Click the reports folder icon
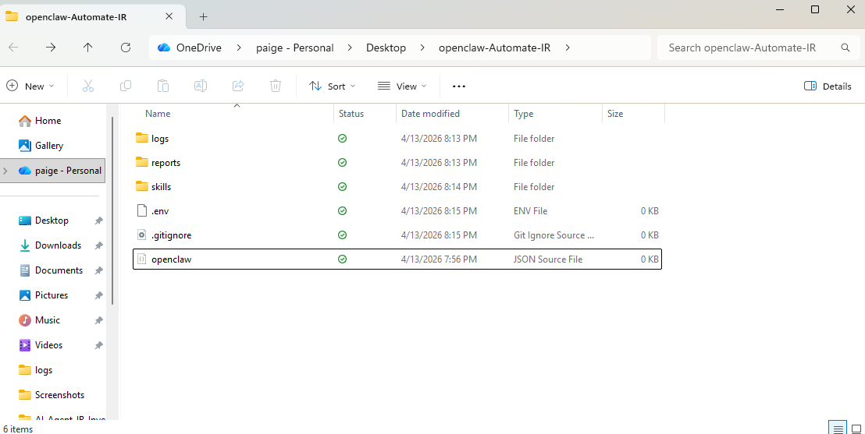865x434 pixels. (x=142, y=163)
